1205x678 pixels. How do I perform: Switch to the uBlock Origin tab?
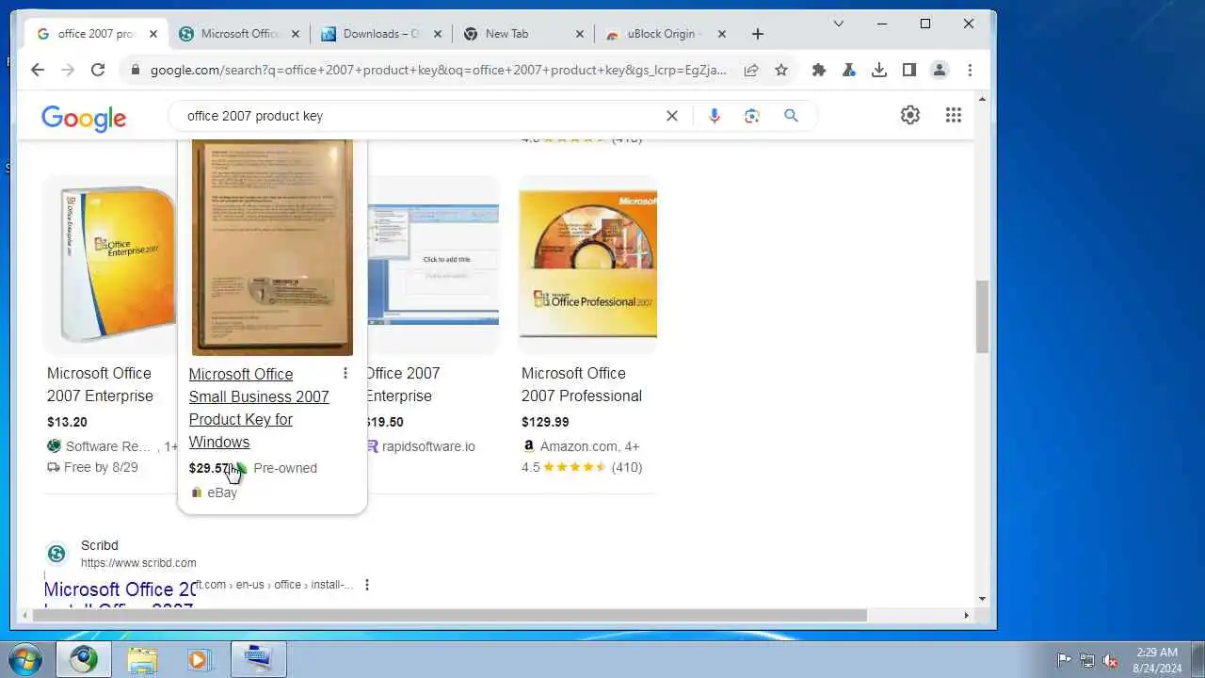666,34
